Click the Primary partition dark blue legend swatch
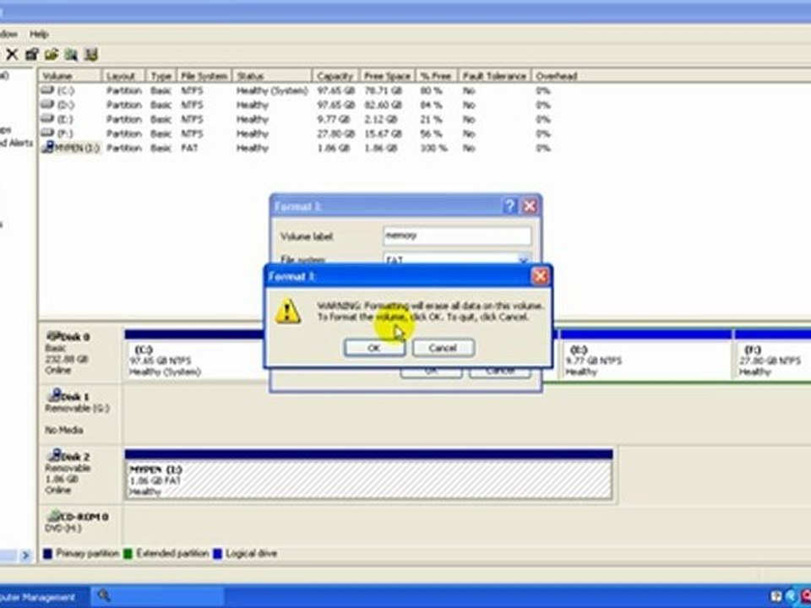 point(47,554)
